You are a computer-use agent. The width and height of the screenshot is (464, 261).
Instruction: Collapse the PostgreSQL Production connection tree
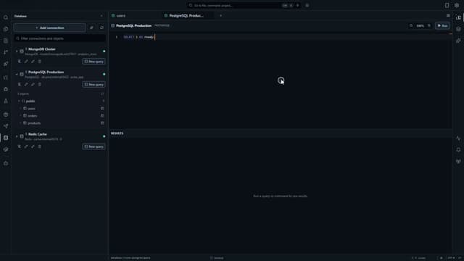coord(17,74)
